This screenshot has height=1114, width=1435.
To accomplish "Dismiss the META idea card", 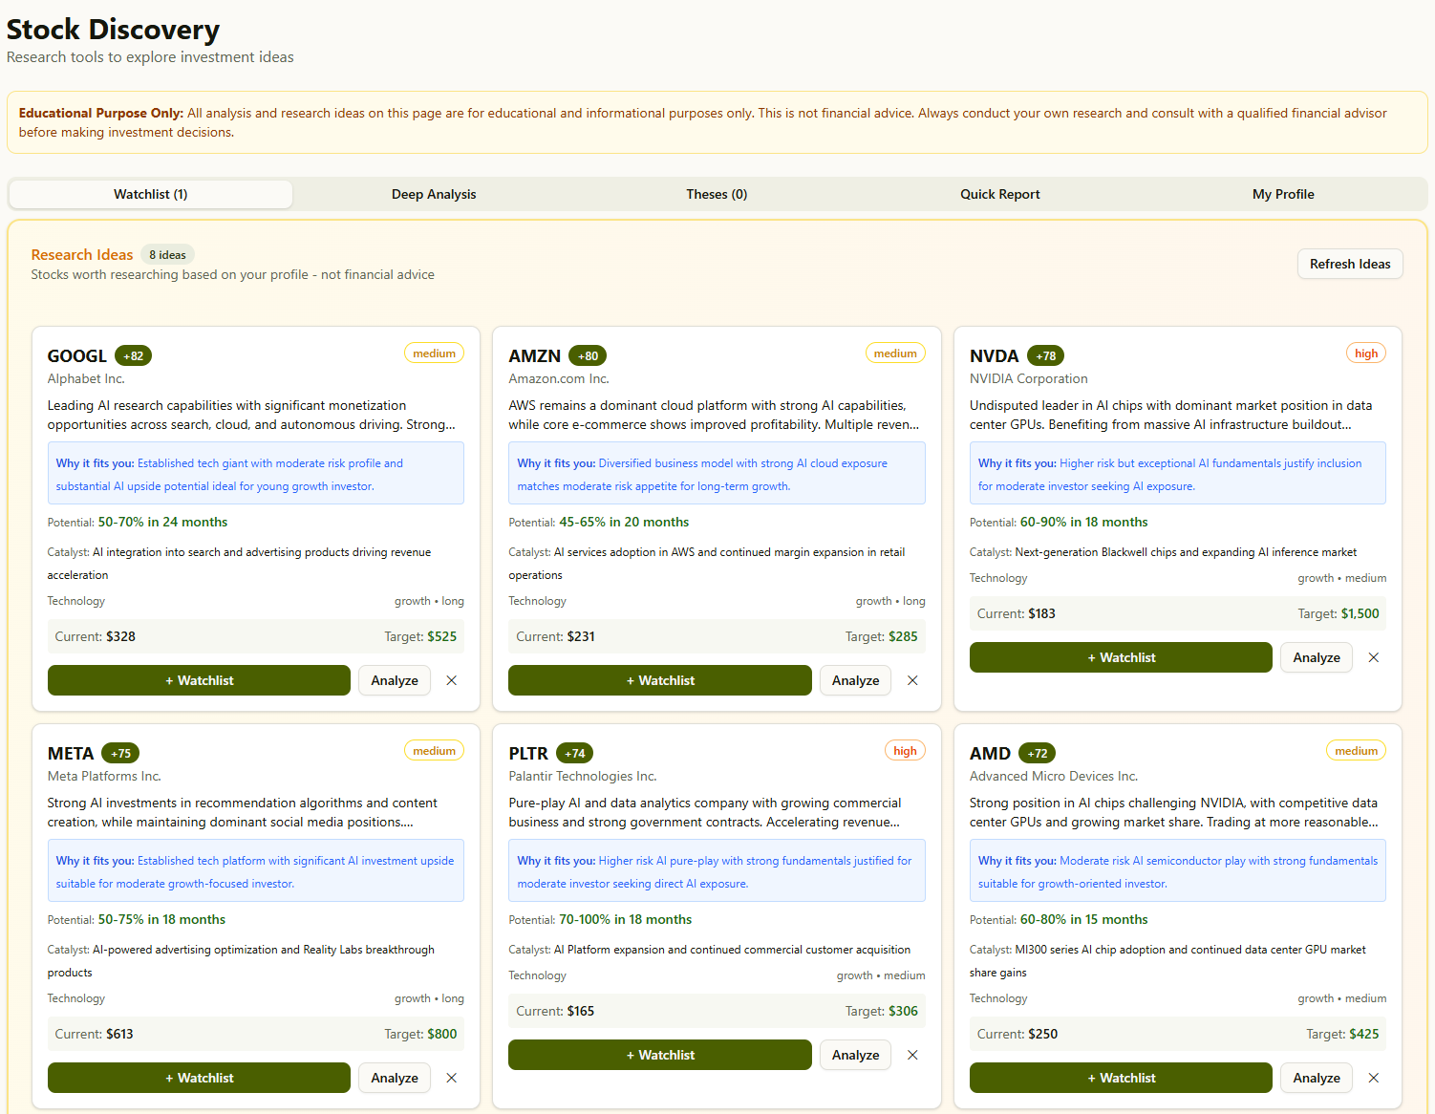I will (x=451, y=1078).
